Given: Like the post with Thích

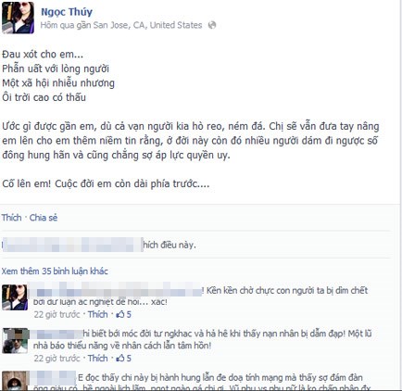Looking at the screenshot, I should click(x=12, y=218).
